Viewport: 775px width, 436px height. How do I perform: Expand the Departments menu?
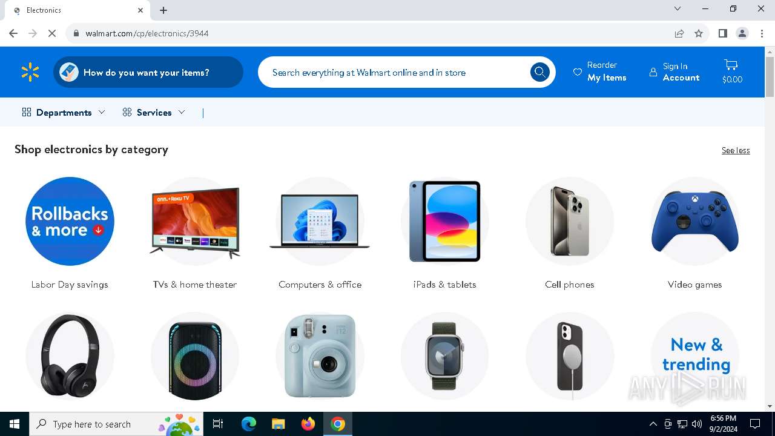pyautogui.click(x=64, y=113)
